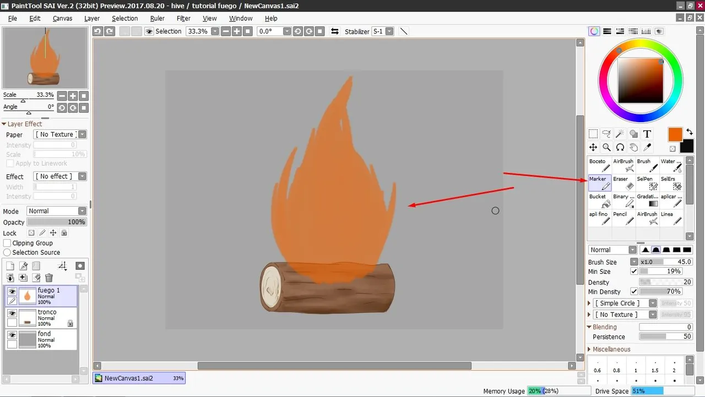Open the zoom percentage dropdown
This screenshot has width=705, height=397.
click(x=215, y=31)
